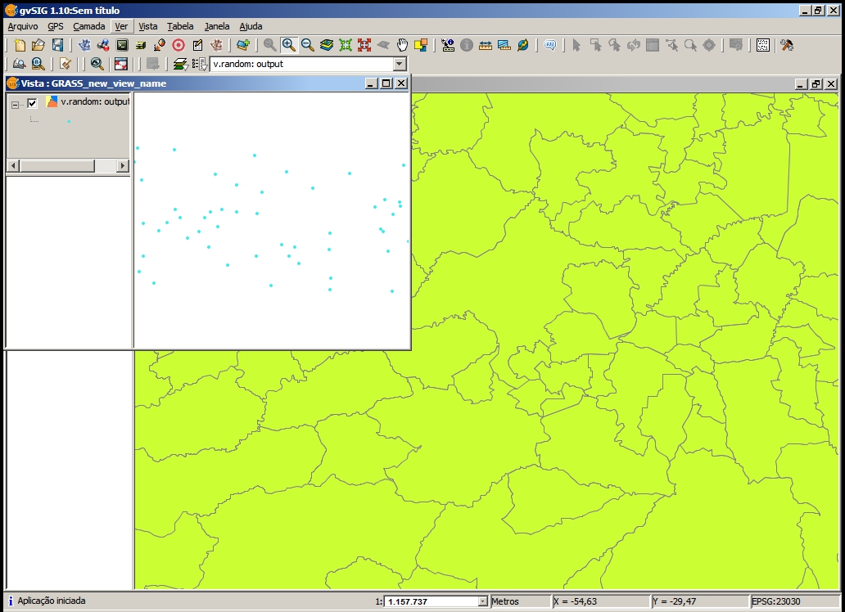The height and width of the screenshot is (612, 845).
Task: Select the Zoom in magnifier tool
Action: point(288,45)
